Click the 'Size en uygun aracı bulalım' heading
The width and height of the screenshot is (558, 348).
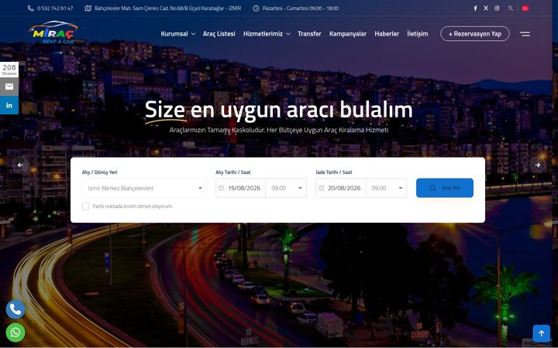pyautogui.click(x=279, y=110)
